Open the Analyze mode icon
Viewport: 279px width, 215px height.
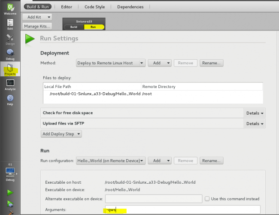click(x=10, y=85)
